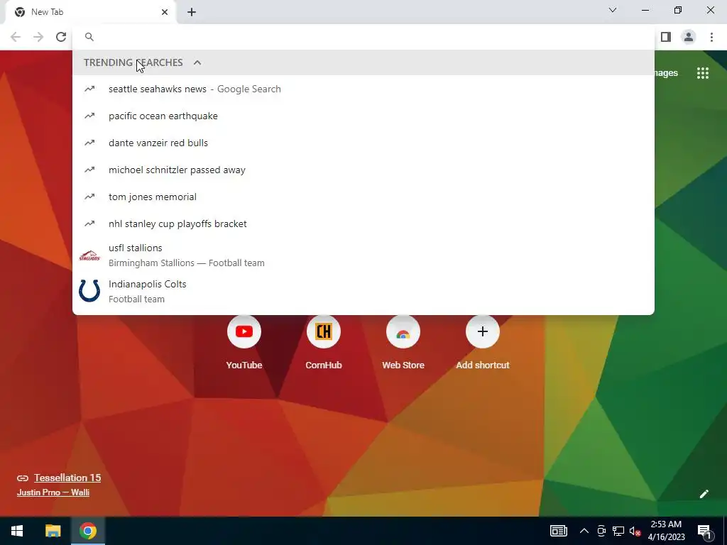Open the Justin Prno — Walli link

point(53,492)
